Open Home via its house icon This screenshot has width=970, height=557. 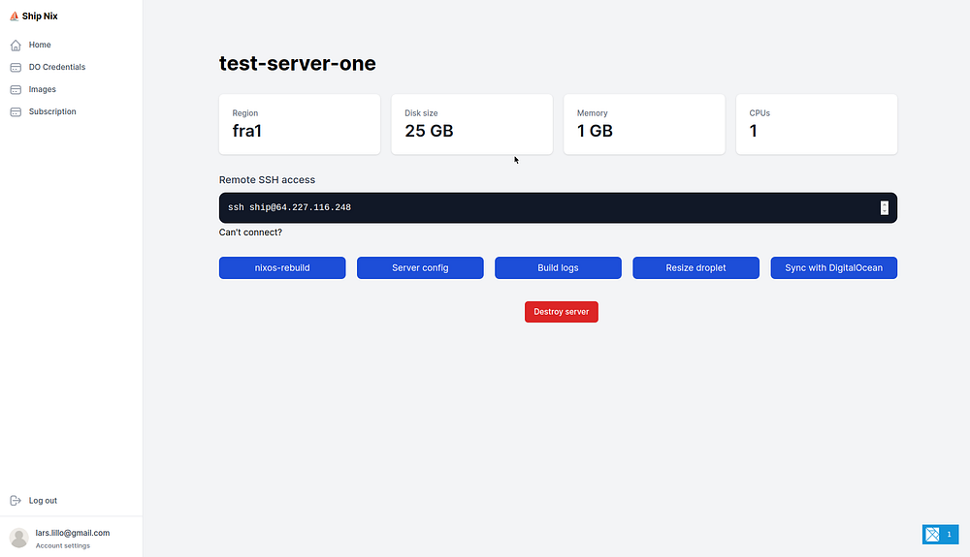16,46
